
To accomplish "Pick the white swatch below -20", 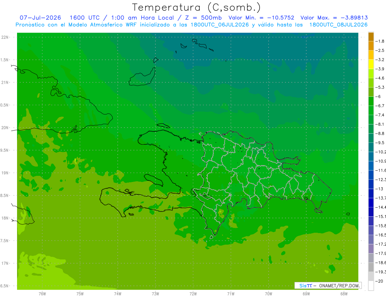I will pyautogui.click(x=371, y=285).
